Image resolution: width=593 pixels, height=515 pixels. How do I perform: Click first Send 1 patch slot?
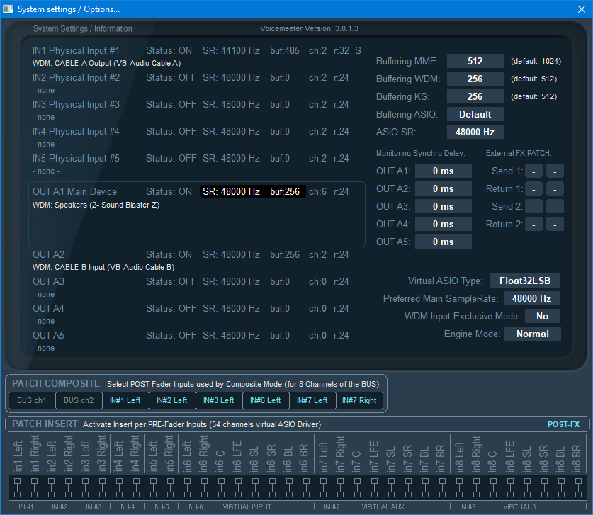click(533, 171)
